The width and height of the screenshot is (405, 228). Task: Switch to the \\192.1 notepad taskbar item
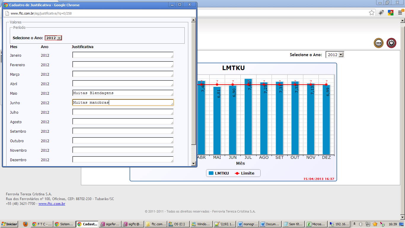[x=224, y=224]
